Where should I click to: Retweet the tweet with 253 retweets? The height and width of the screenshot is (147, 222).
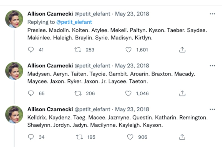coord(78,50)
